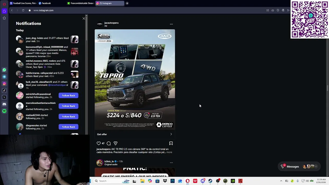Open the JAC T8 PRO ad image
The height and width of the screenshot is (185, 329).
click(135, 79)
